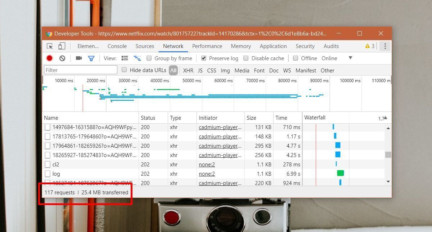This screenshot has height=232, width=432.
Task: Enable the Disable cache checkbox
Action: [246, 58]
